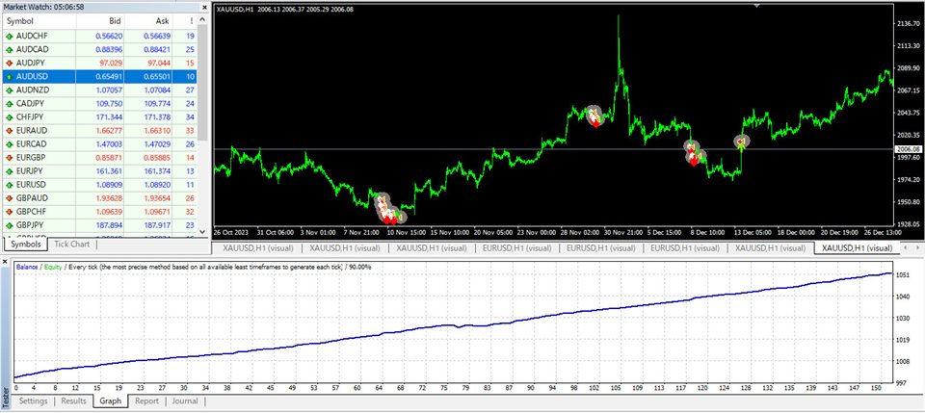Click AUDCAD bid 0.88396
Screen dimensions: 925x413
coord(108,49)
